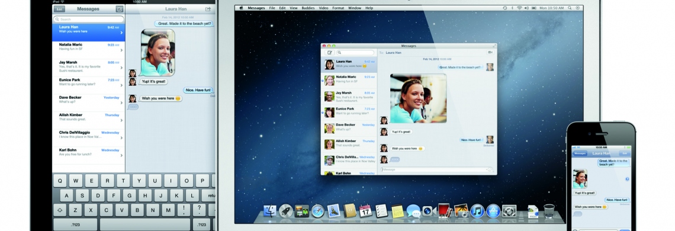
Task: Open the File menu
Action: [272, 8]
